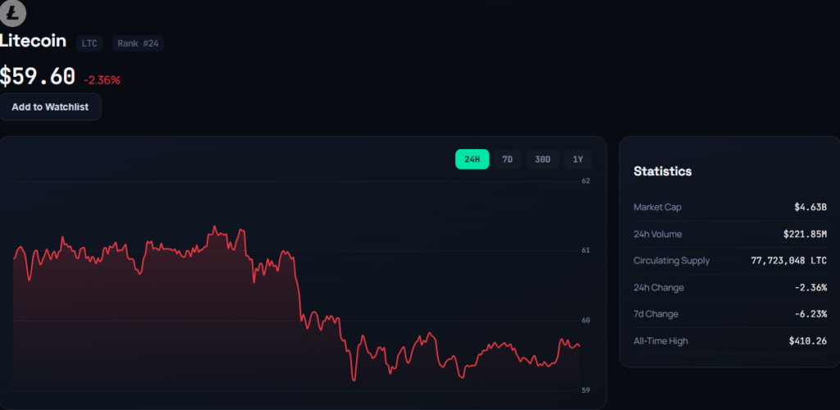Click the Circulating Supply label
Image resolution: width=840 pixels, height=410 pixels.
[x=671, y=261]
